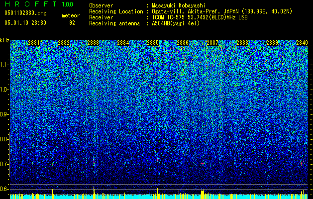Click the 2338 time marker
Viewport: 313px width, 199px height.
click(x=242, y=43)
